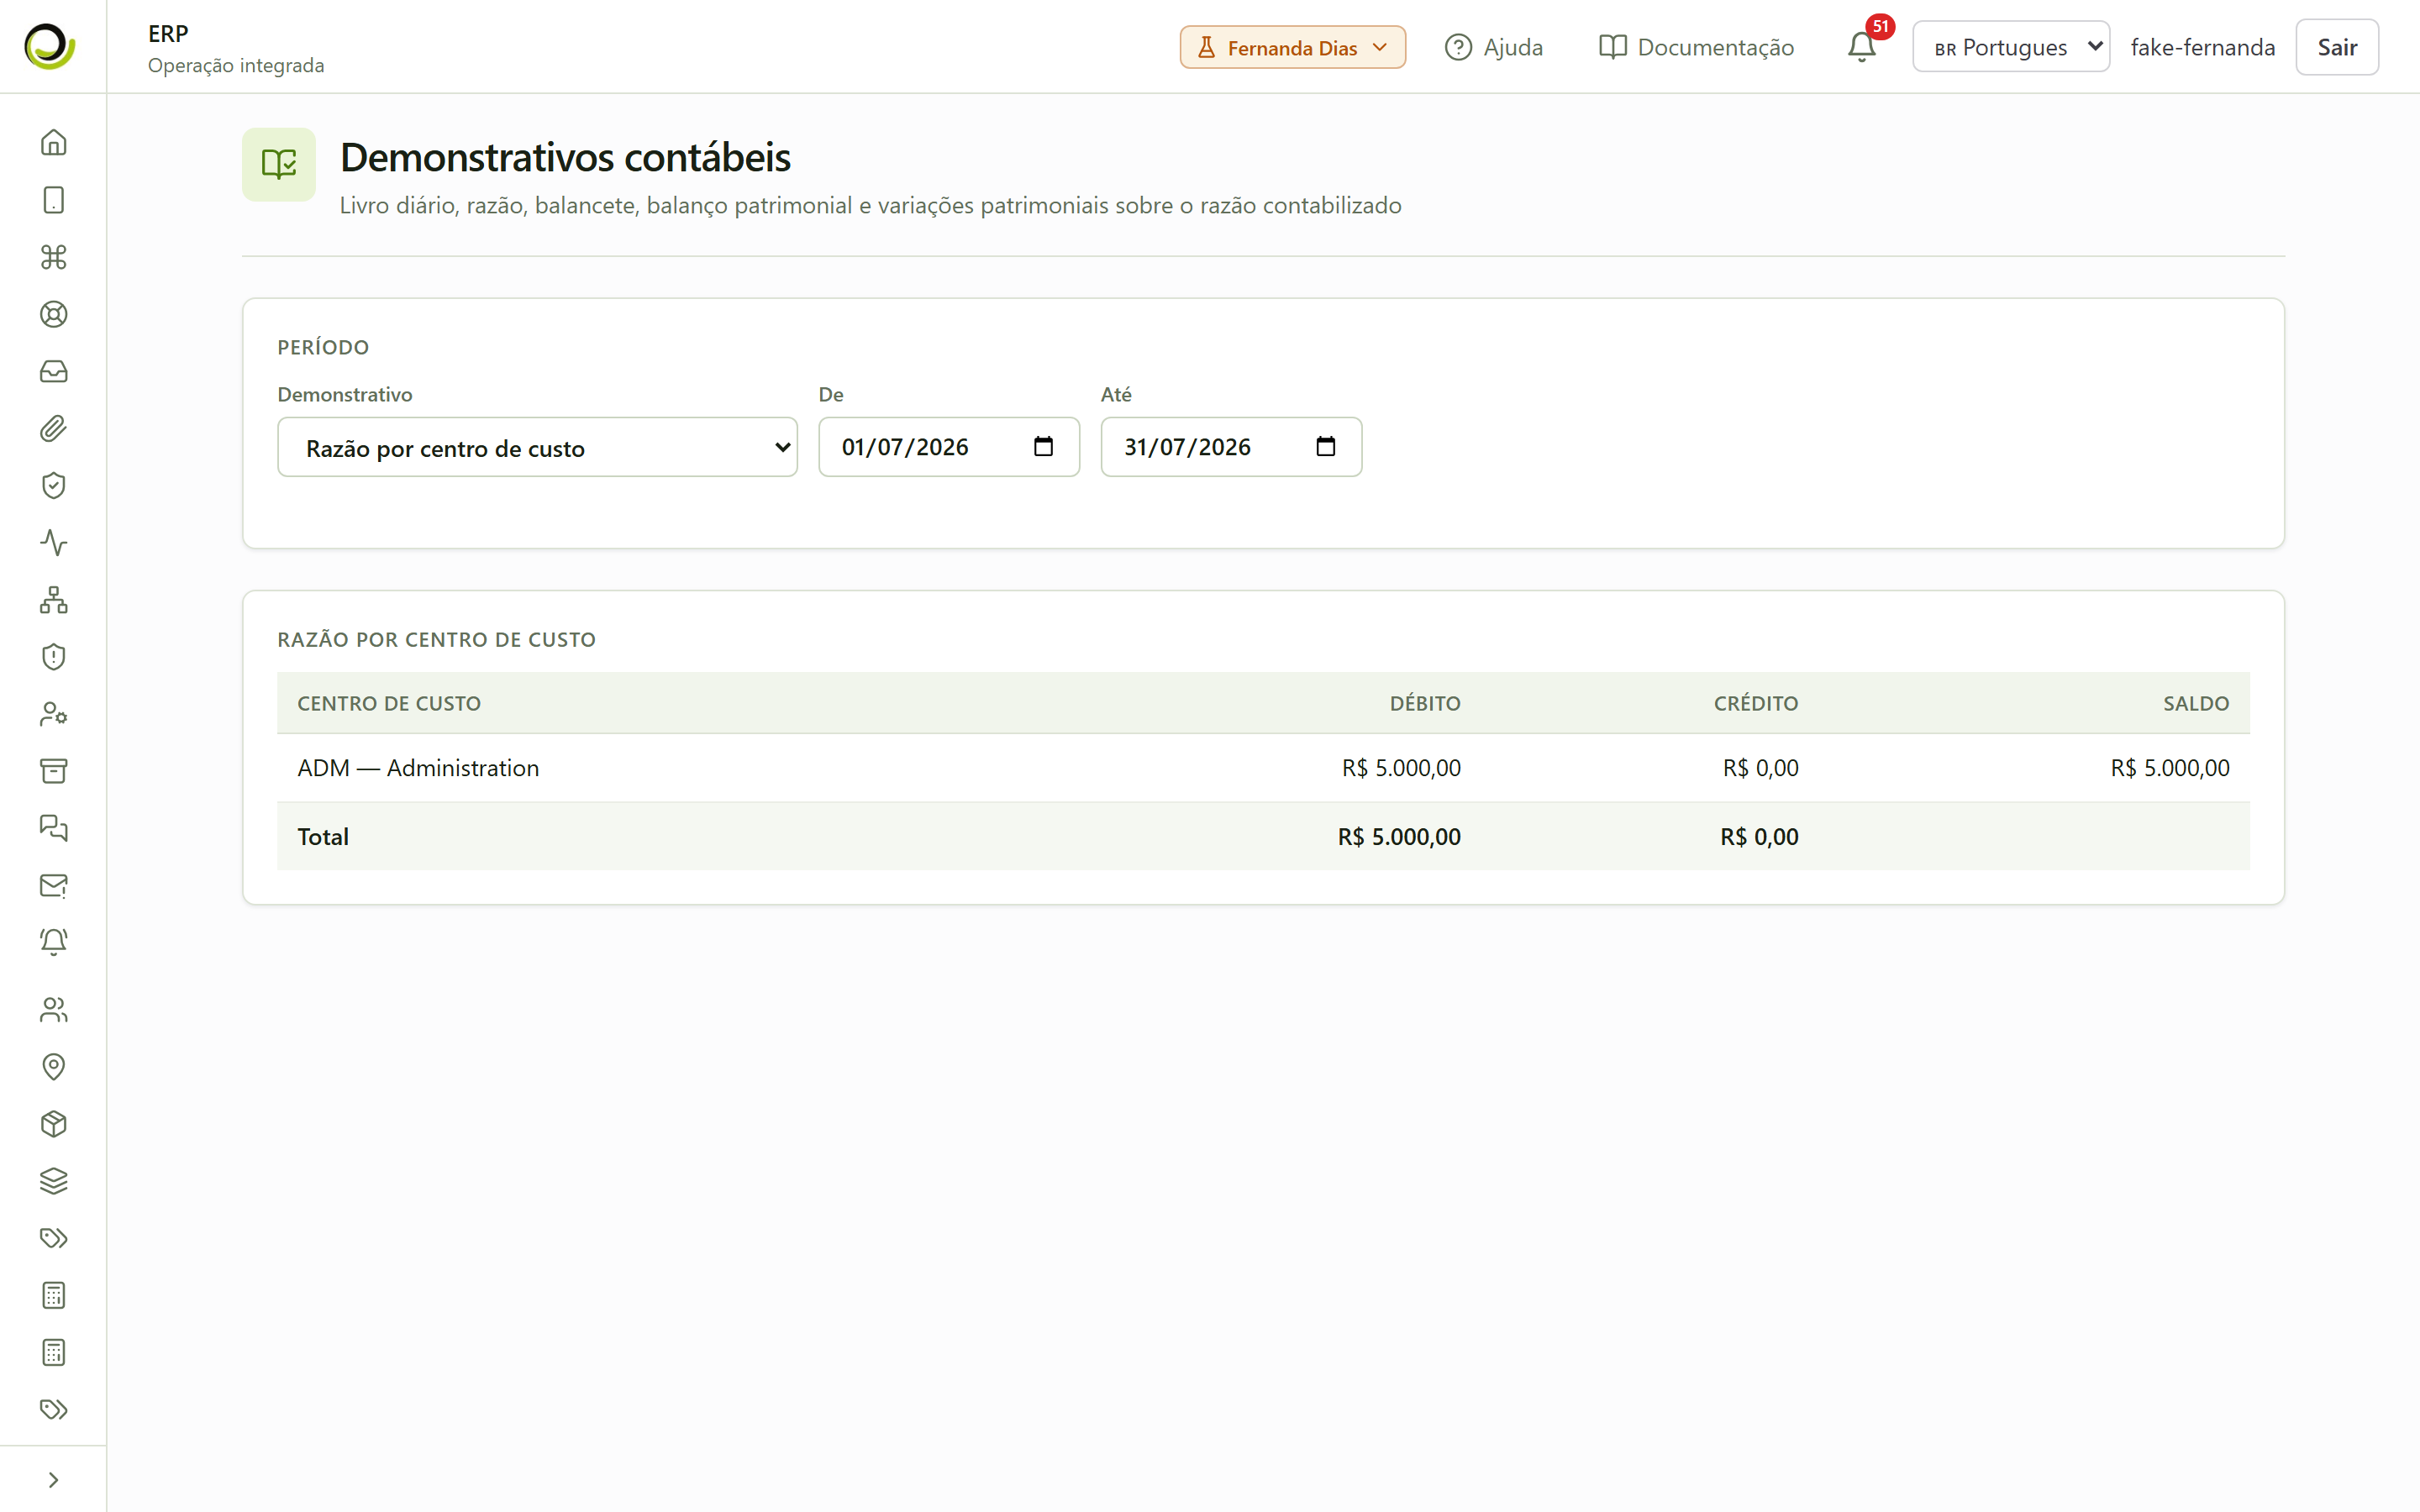Click the DÉBITO column header
This screenshot has width=2420, height=1512.
[1424, 703]
